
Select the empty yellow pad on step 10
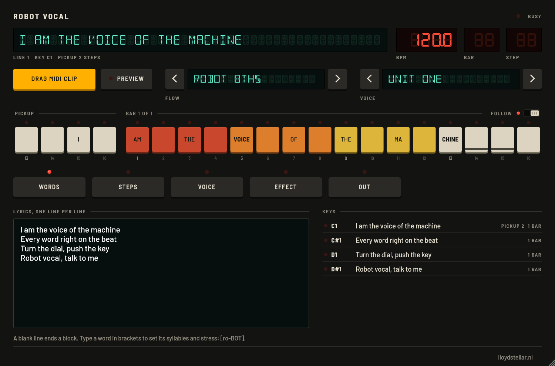[x=372, y=140]
